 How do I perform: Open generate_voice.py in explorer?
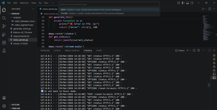(23, 28)
